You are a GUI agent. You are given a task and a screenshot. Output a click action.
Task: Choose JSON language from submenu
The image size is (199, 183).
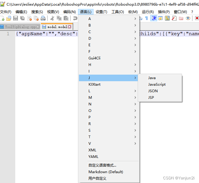[x=160, y=91]
